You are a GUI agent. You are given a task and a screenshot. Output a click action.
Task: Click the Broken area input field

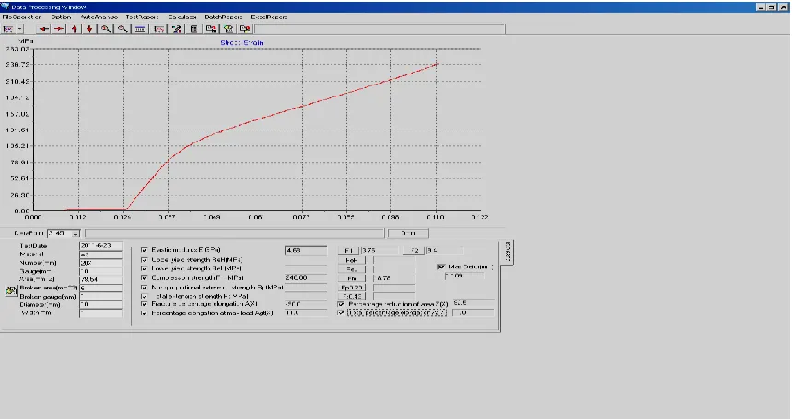[x=101, y=288]
